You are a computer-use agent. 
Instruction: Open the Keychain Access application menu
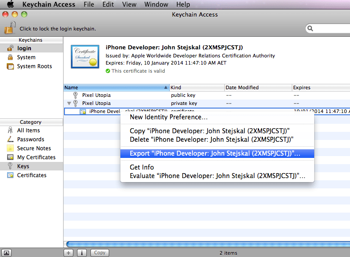[x=49, y=4]
